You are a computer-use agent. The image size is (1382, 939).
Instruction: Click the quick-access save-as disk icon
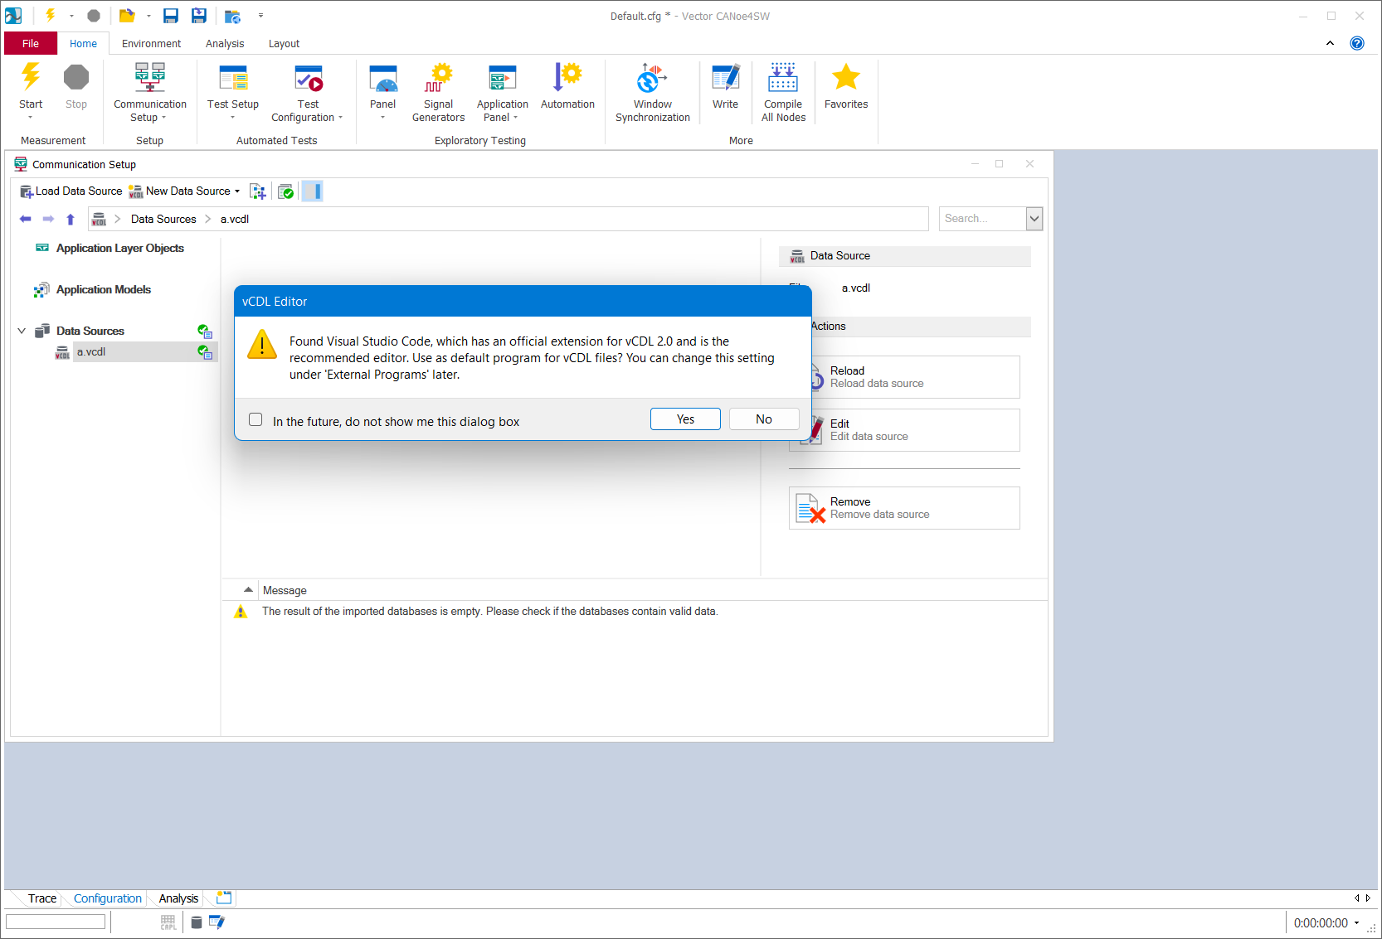[199, 16]
